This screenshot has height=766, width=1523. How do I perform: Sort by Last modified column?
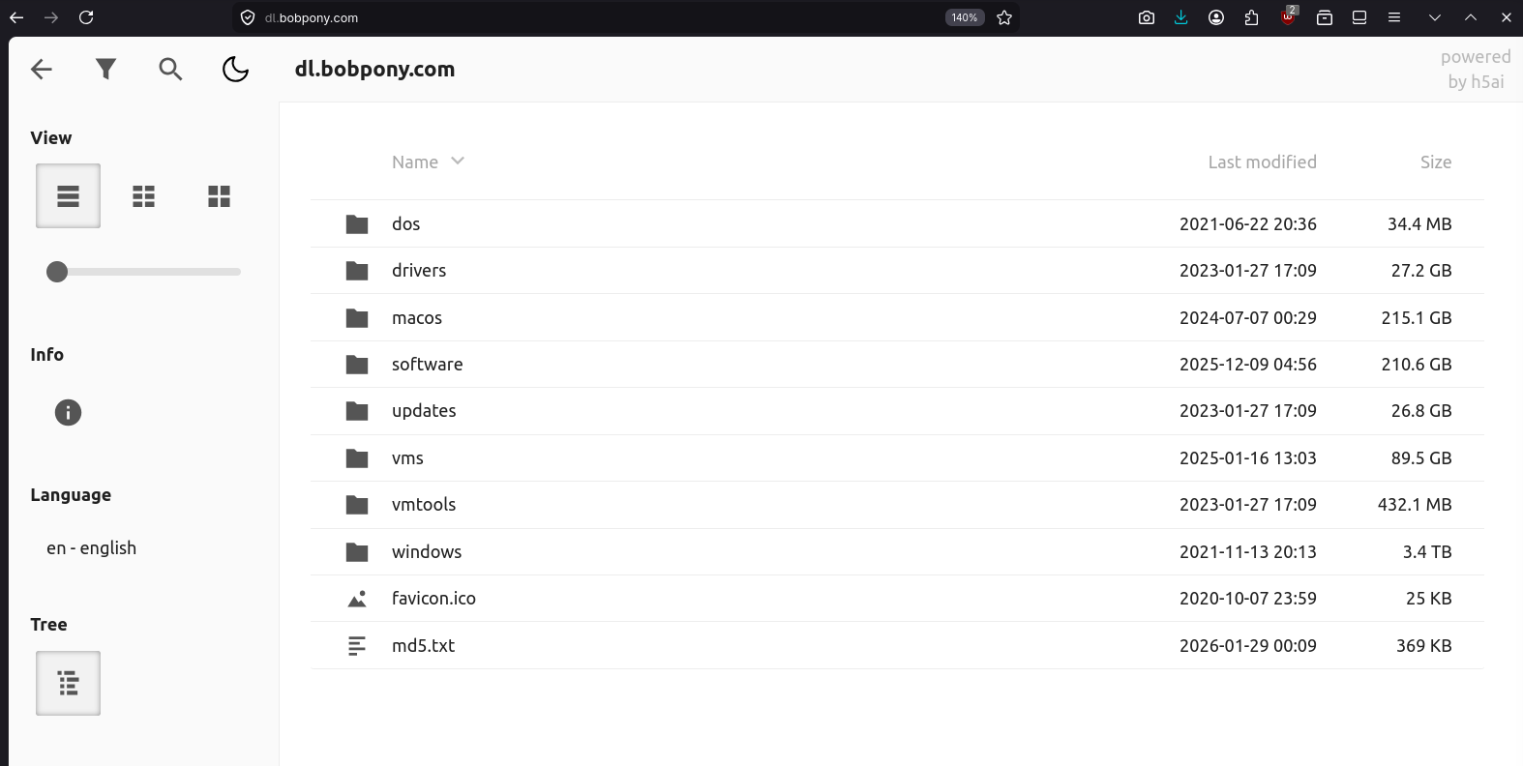coord(1262,162)
